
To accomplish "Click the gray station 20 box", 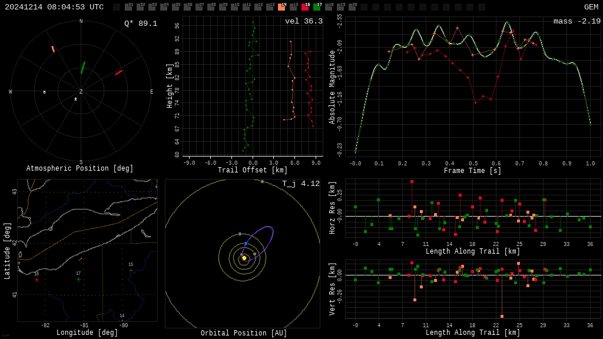I will pyautogui.click(x=352, y=7).
